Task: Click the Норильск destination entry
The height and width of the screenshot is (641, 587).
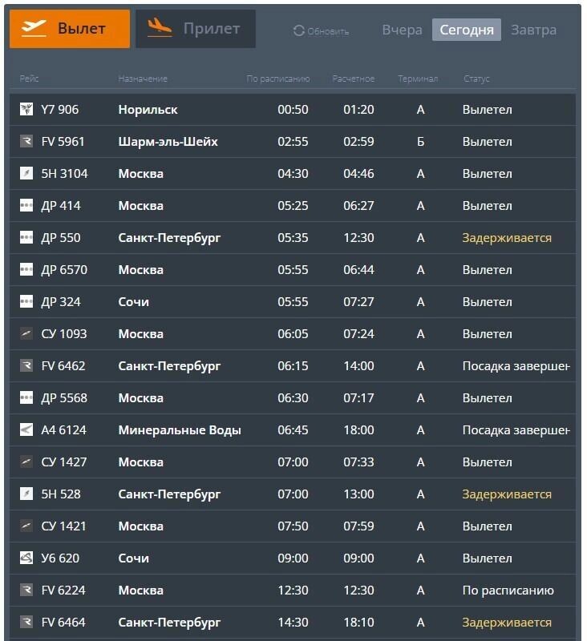Action: (x=148, y=110)
